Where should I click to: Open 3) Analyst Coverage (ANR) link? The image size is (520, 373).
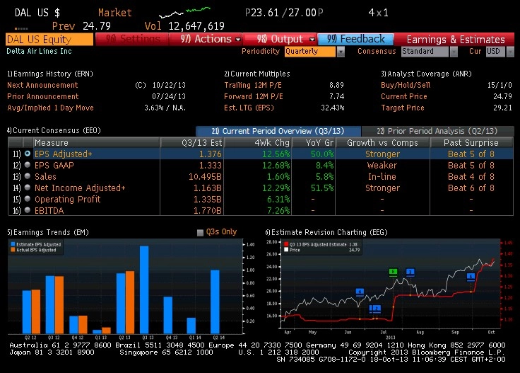pos(426,74)
